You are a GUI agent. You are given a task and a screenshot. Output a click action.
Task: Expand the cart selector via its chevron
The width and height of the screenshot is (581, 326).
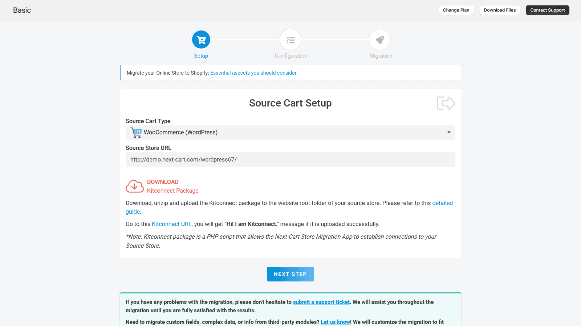point(448,132)
